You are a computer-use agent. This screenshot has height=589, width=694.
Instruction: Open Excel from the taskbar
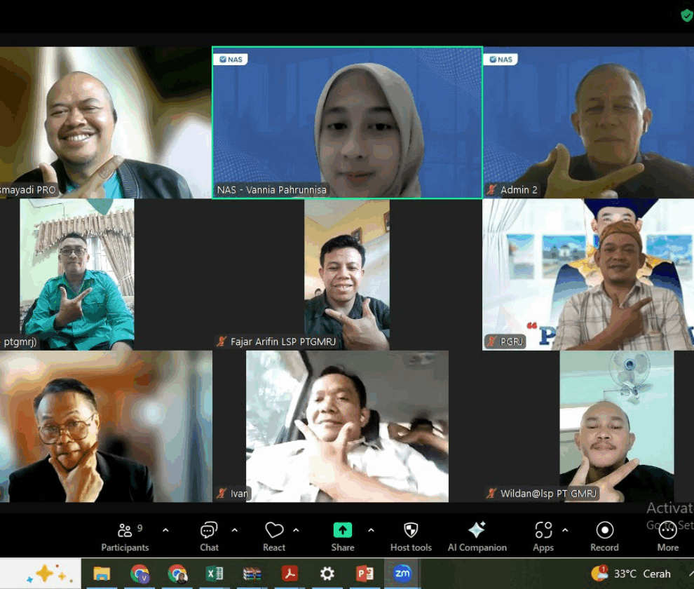pyautogui.click(x=215, y=574)
